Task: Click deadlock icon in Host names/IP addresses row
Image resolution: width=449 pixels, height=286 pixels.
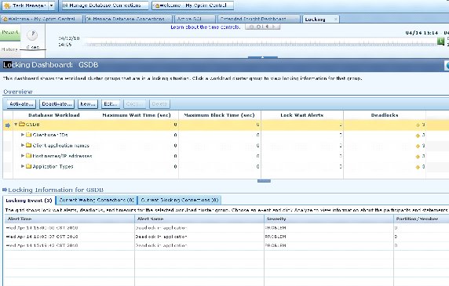Action: (418, 157)
